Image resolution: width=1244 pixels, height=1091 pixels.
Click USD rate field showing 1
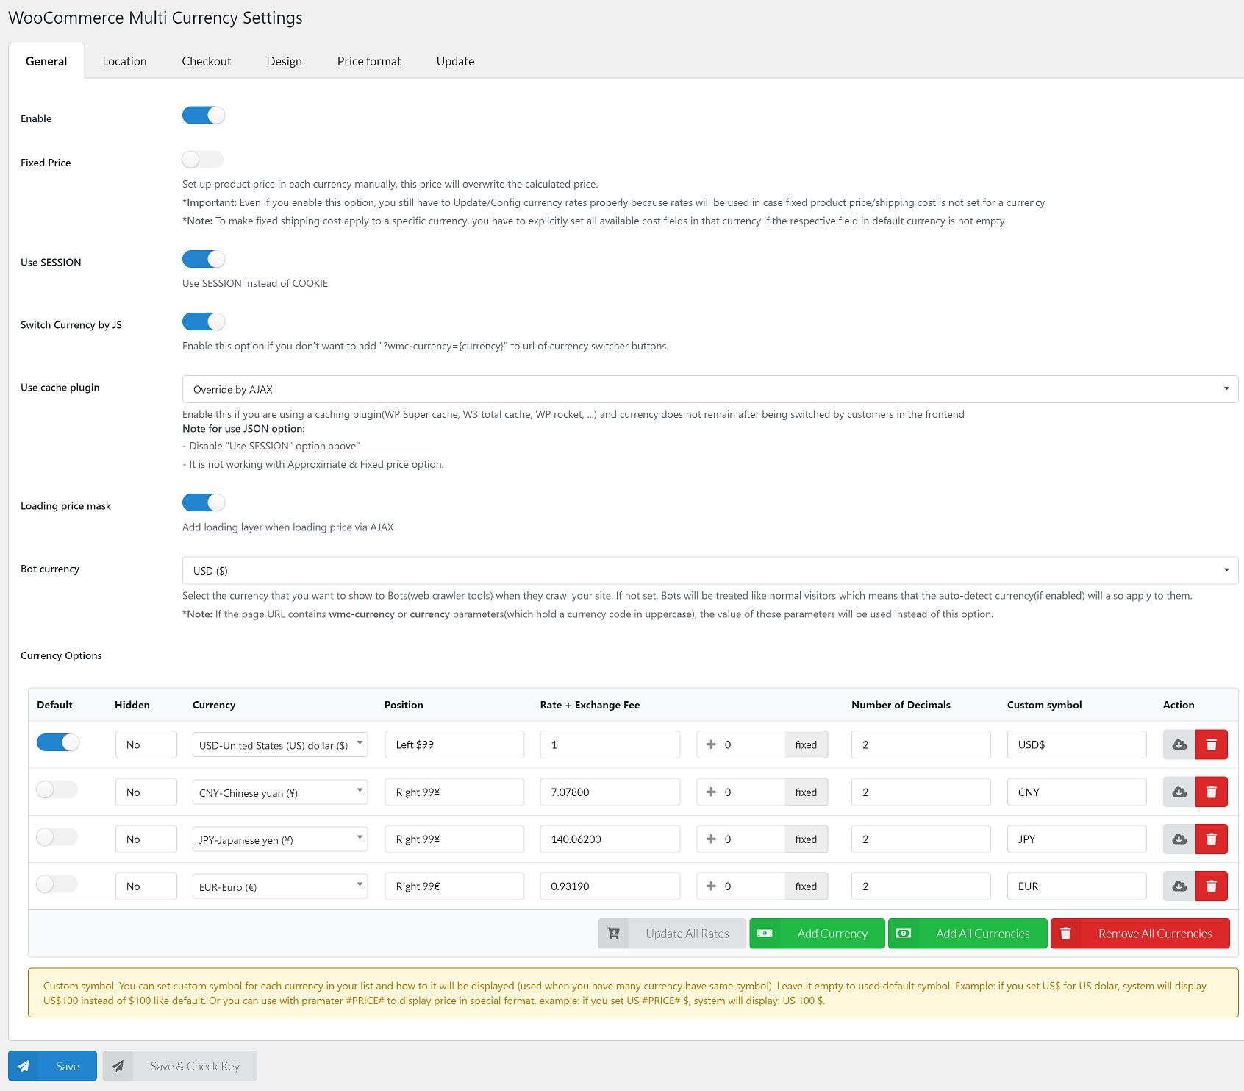tap(610, 744)
